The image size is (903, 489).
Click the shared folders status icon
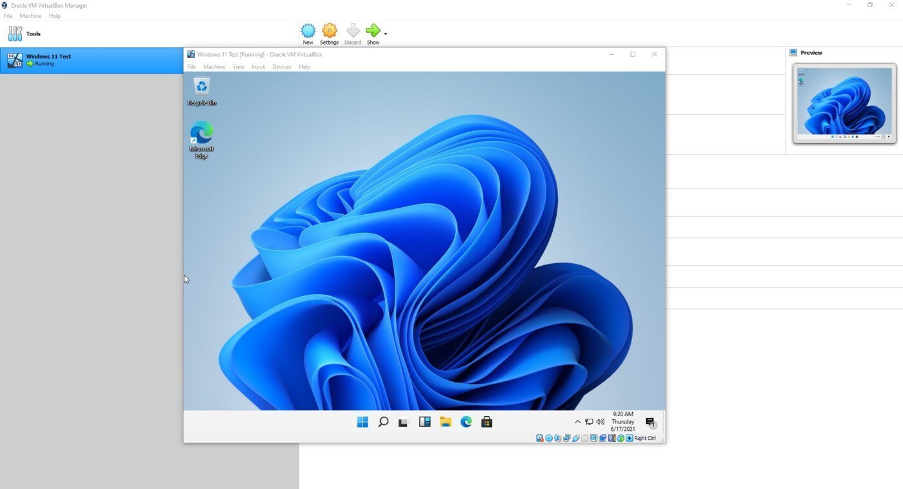(585, 438)
